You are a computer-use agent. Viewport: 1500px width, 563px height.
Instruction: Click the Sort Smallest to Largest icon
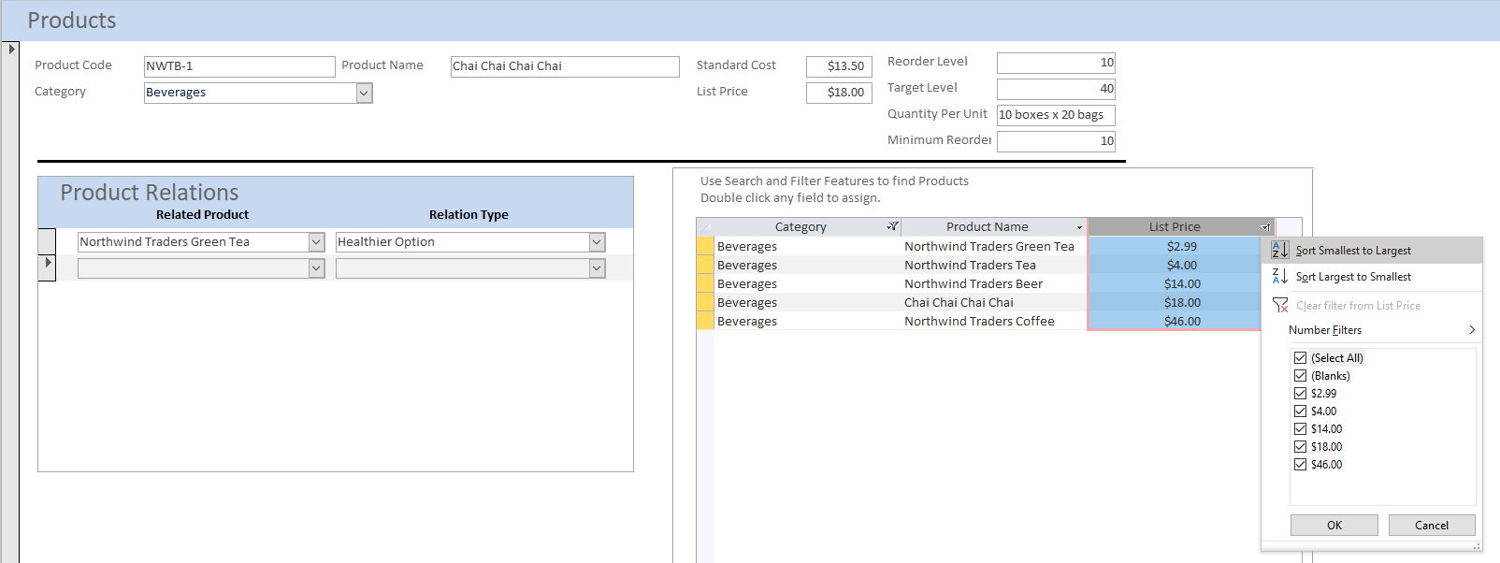1279,250
